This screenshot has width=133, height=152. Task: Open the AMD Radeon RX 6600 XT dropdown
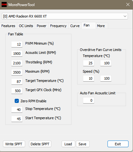click(65, 16)
